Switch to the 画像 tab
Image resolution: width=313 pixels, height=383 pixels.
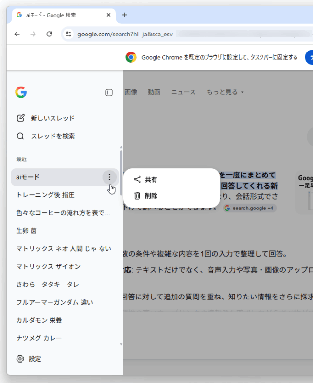point(131,92)
